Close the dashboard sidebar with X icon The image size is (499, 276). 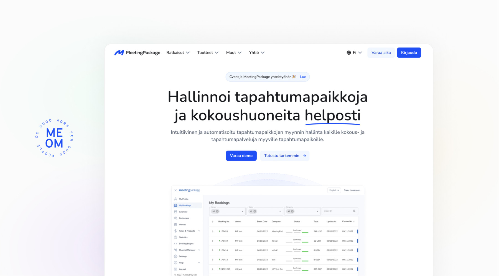coord(175,190)
